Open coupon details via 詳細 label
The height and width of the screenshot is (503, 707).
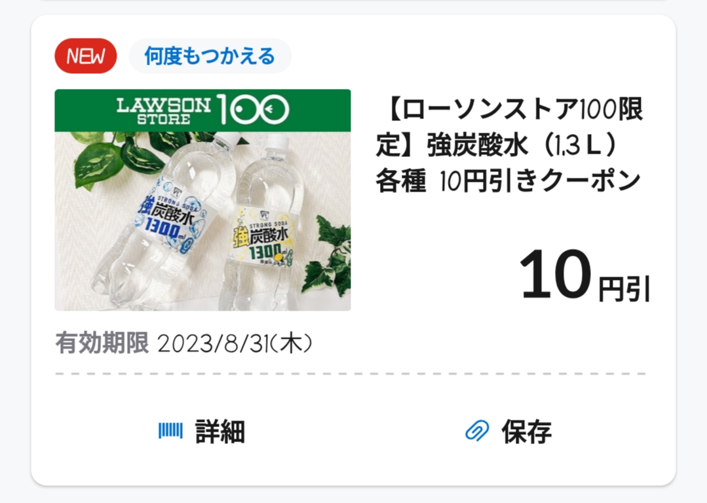pyautogui.click(x=220, y=432)
